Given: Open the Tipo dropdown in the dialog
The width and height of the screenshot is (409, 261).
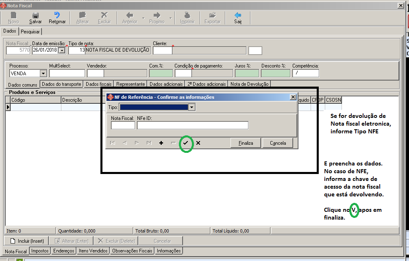Looking at the screenshot, I should 192,107.
